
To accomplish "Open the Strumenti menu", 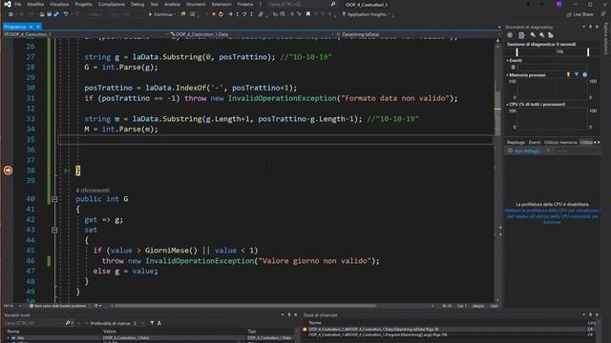I will (196, 4).
